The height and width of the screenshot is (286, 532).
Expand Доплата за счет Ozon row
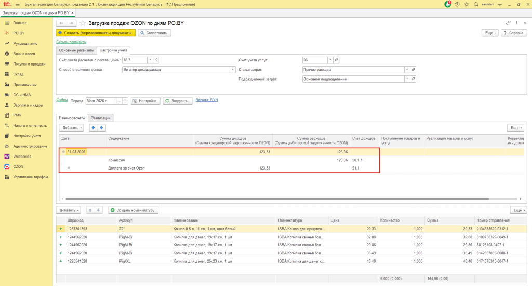pos(69,168)
